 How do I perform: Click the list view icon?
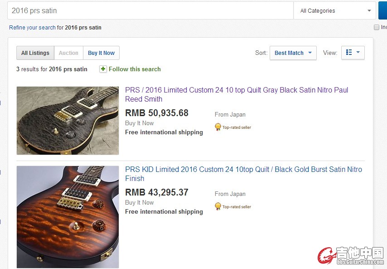pyautogui.click(x=349, y=53)
